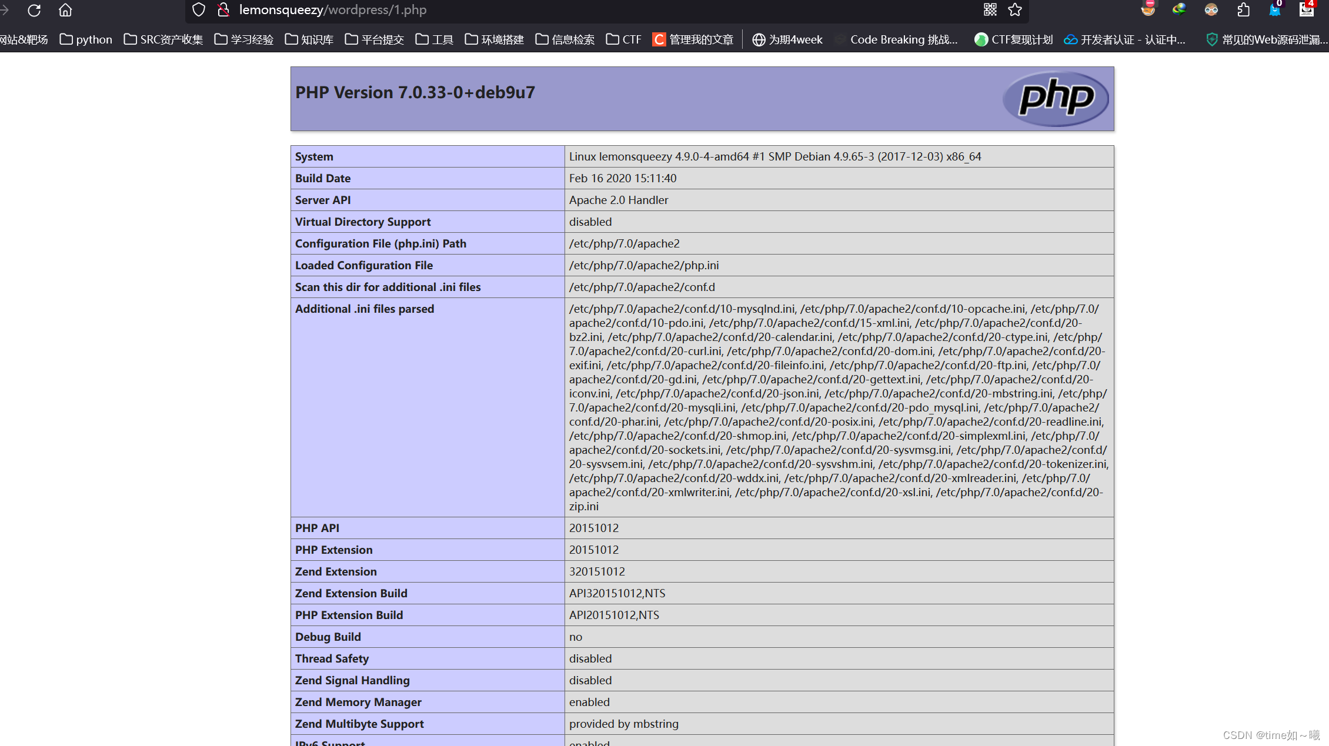The width and height of the screenshot is (1329, 746).
Task: Click the Zend Memory Manager label
Action: coord(358,702)
